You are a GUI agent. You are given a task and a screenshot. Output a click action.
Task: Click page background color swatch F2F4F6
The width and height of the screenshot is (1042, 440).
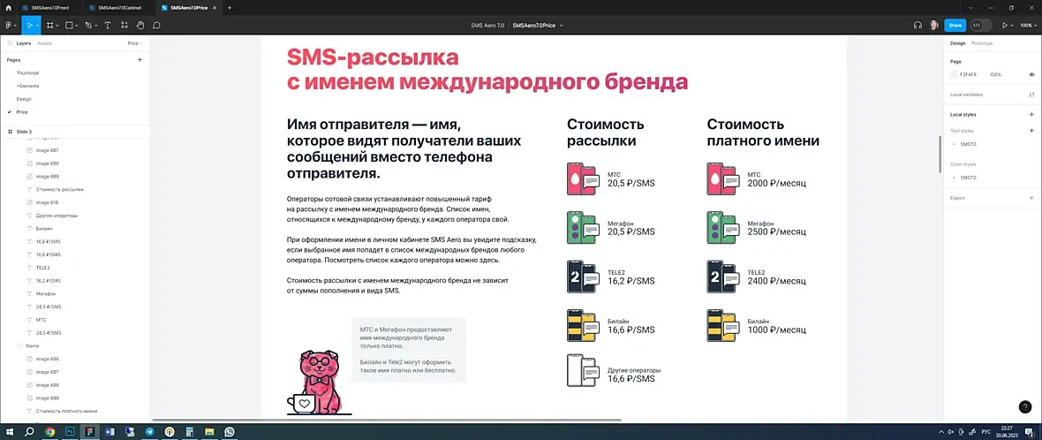point(954,74)
